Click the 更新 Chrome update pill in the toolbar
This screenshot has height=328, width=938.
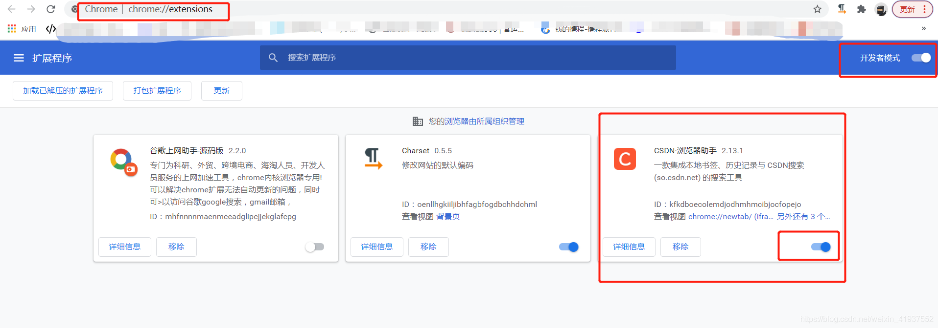(x=907, y=9)
